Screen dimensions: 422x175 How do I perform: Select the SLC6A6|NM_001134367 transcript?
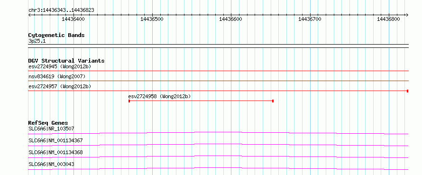55,140
